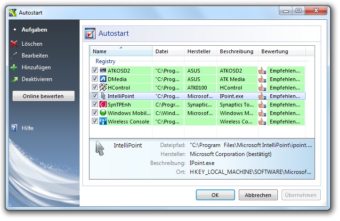Click the Synaptics To... description cell
The width and height of the screenshot is (340, 221).
pyautogui.click(x=236, y=105)
